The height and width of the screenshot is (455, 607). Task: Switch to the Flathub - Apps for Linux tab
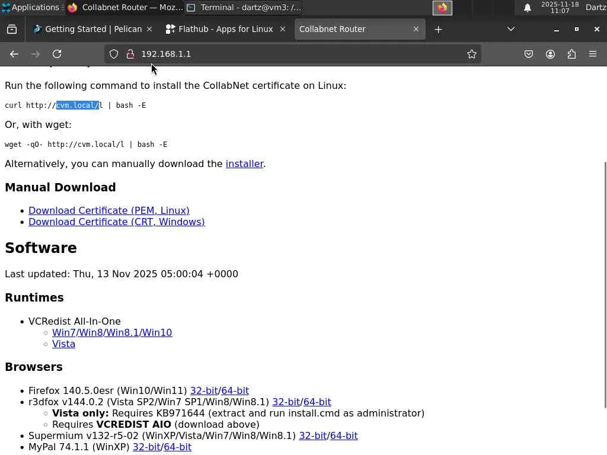(225, 30)
